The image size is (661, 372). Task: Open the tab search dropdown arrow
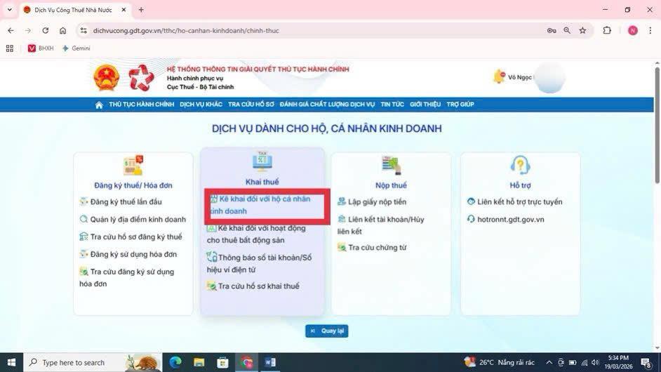(x=9, y=10)
